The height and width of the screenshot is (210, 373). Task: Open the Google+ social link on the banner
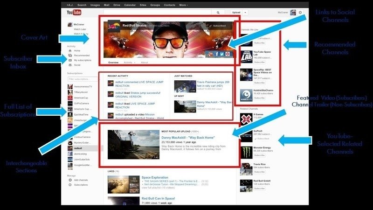coord(211,54)
